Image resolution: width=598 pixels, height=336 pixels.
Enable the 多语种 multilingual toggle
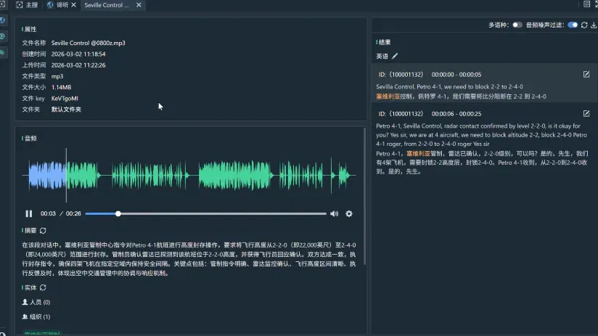pos(517,25)
